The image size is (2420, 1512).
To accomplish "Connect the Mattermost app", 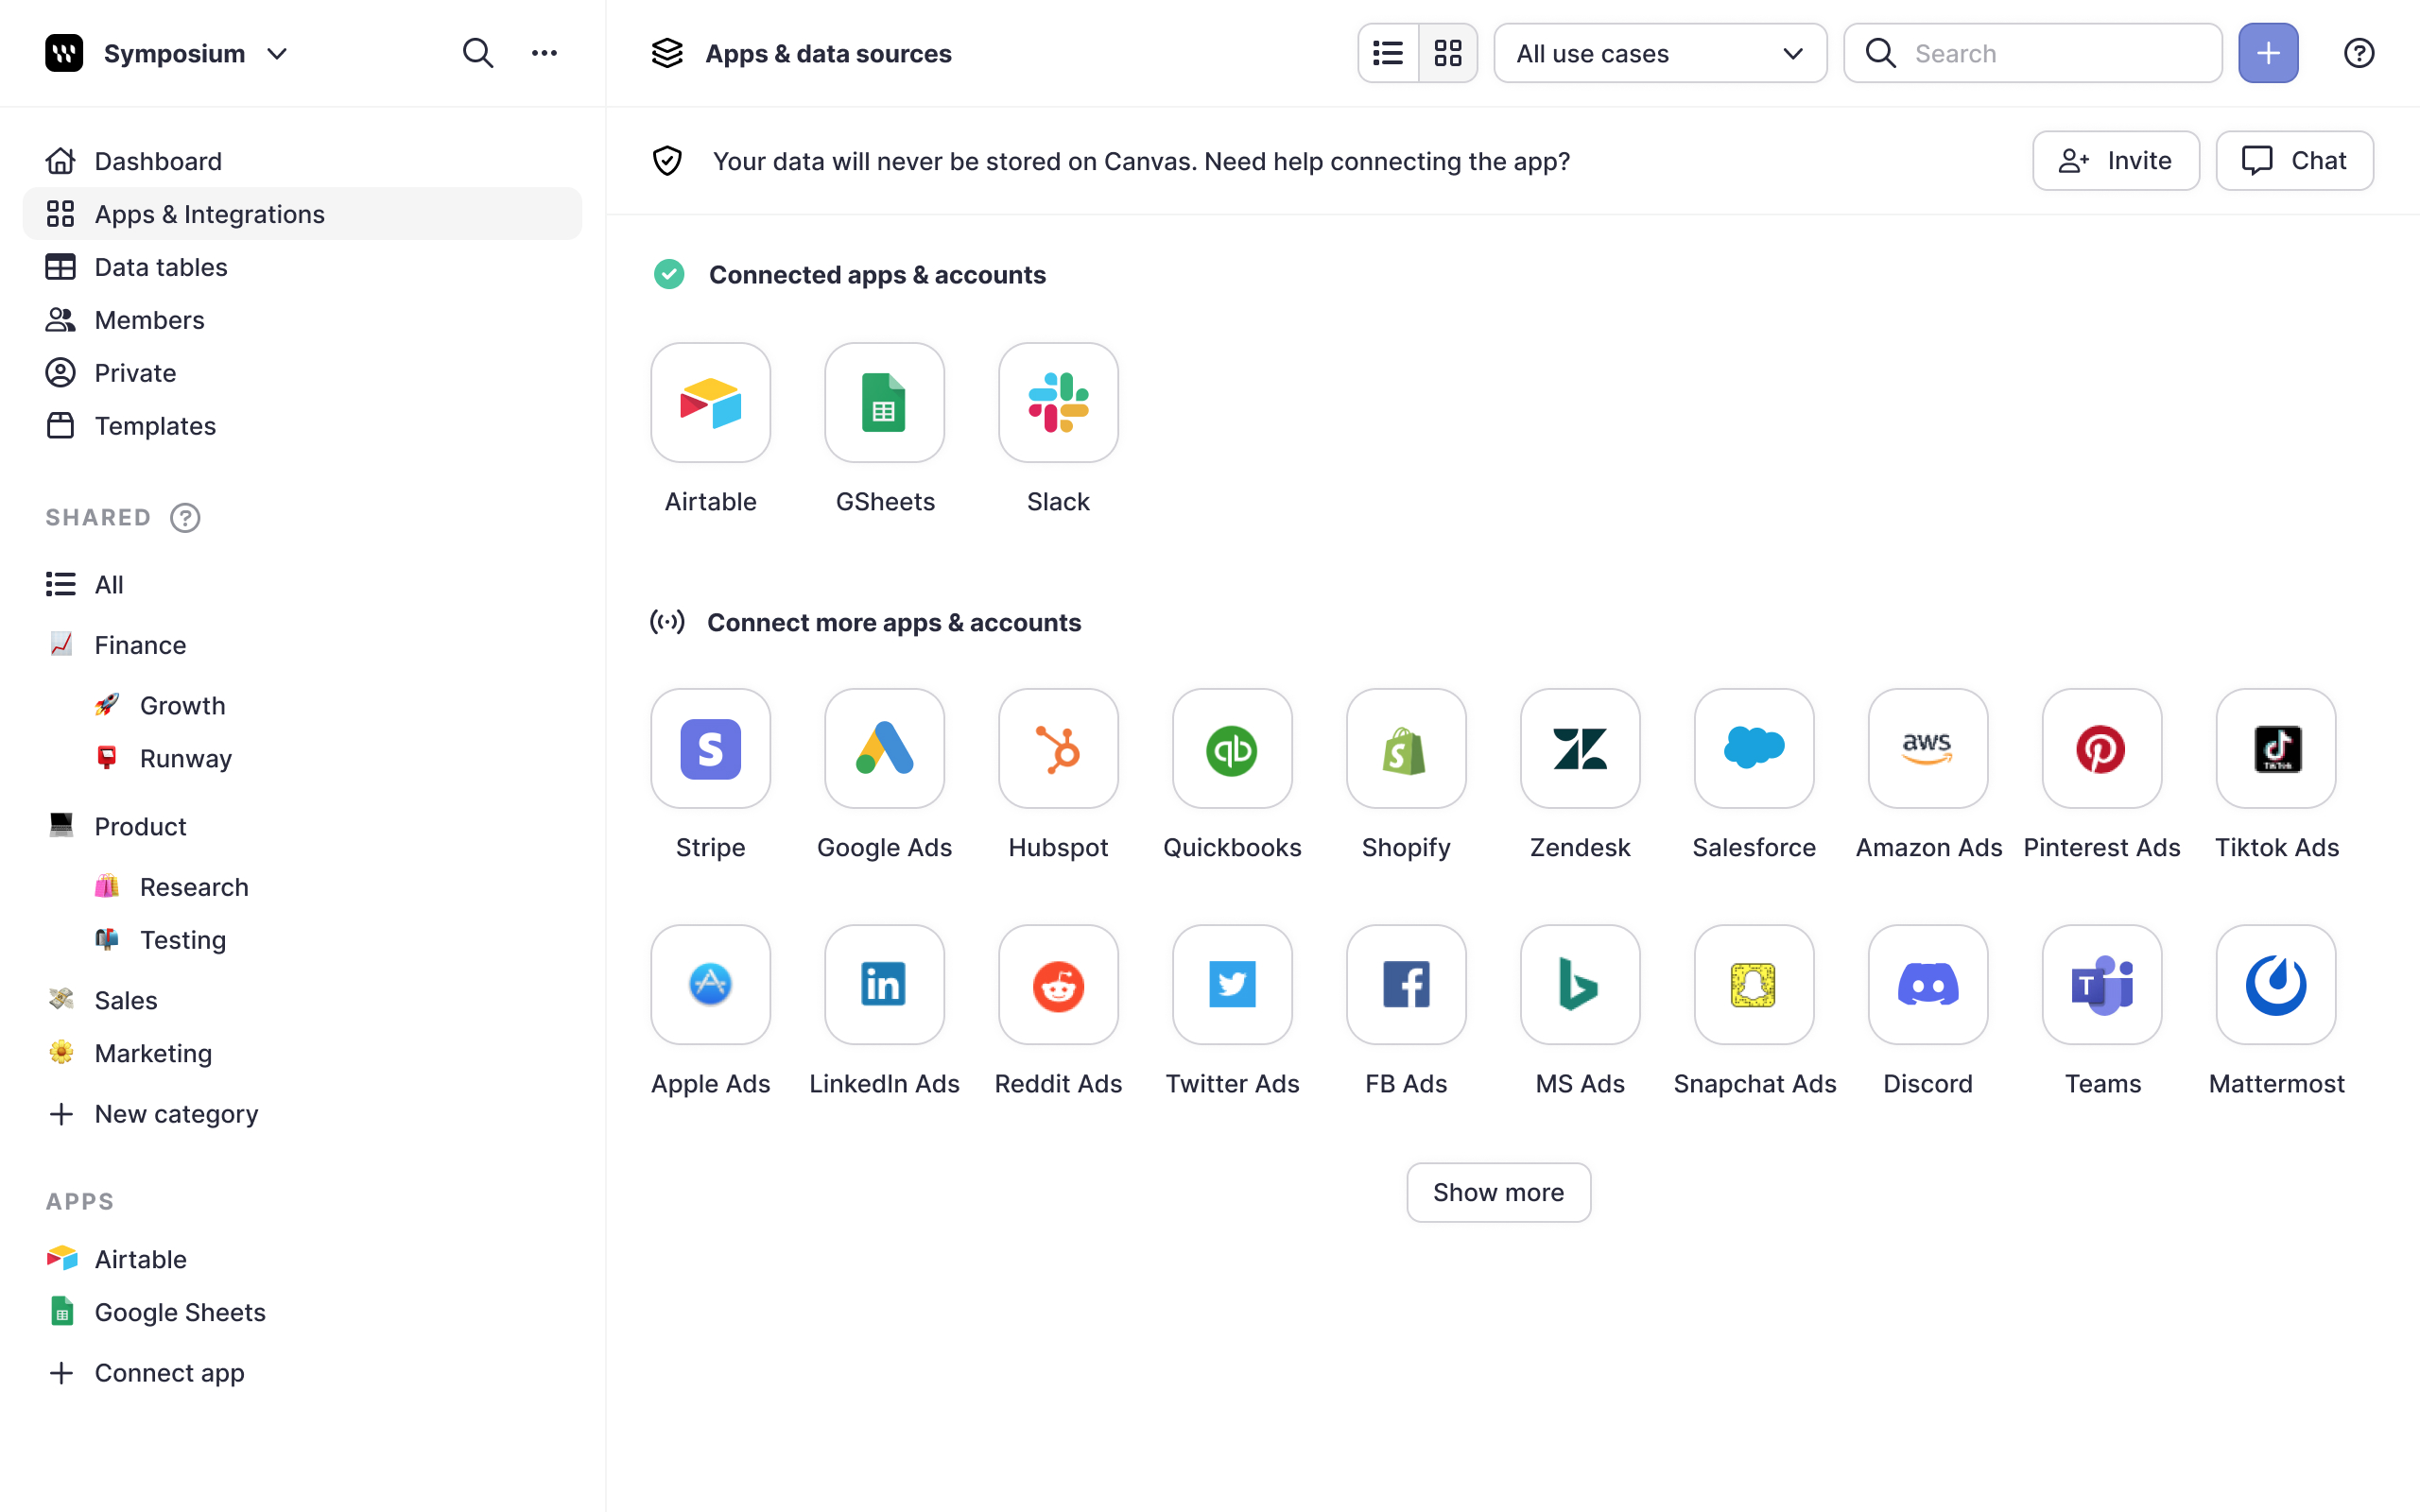I will (2276, 984).
